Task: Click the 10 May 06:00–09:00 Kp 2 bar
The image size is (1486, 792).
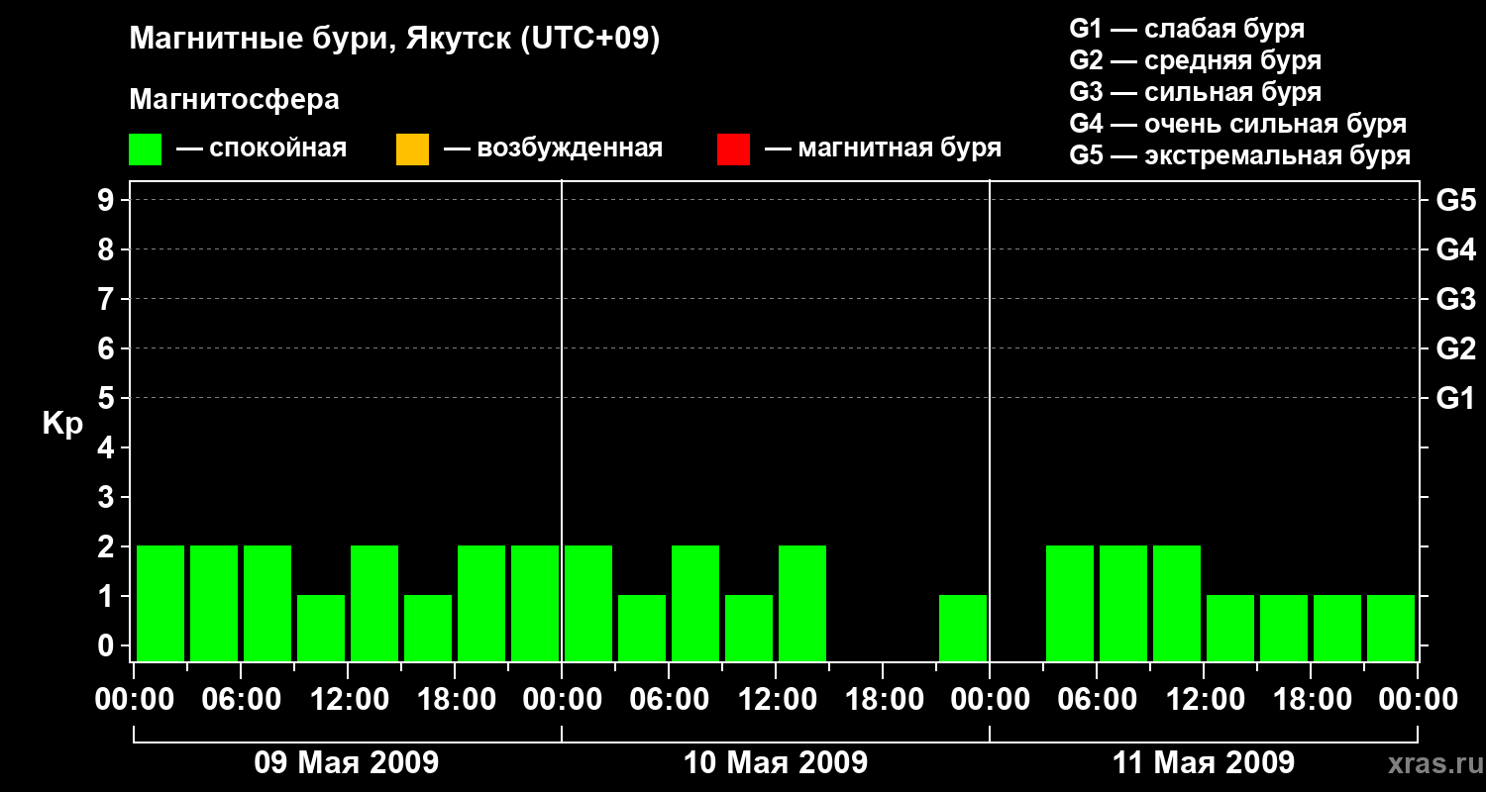Action: 695,603
